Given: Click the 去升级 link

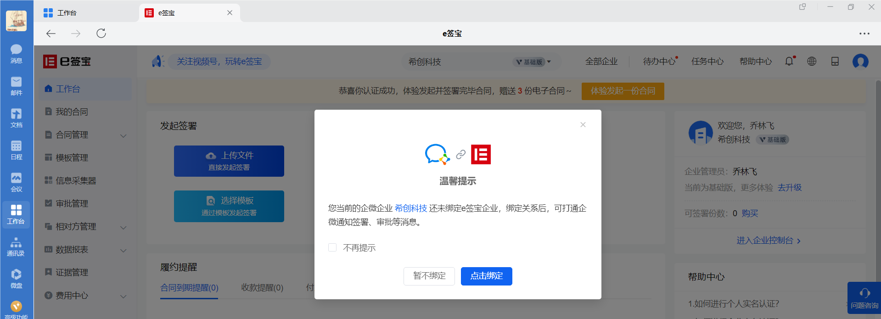Looking at the screenshot, I should [x=790, y=188].
